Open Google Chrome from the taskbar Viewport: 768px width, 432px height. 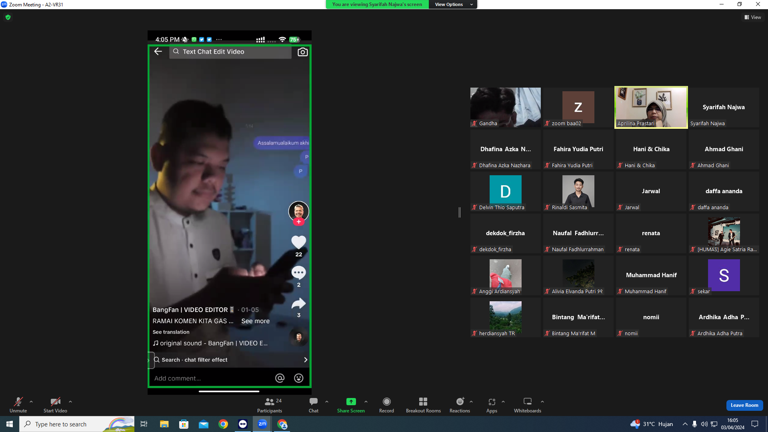(x=223, y=424)
